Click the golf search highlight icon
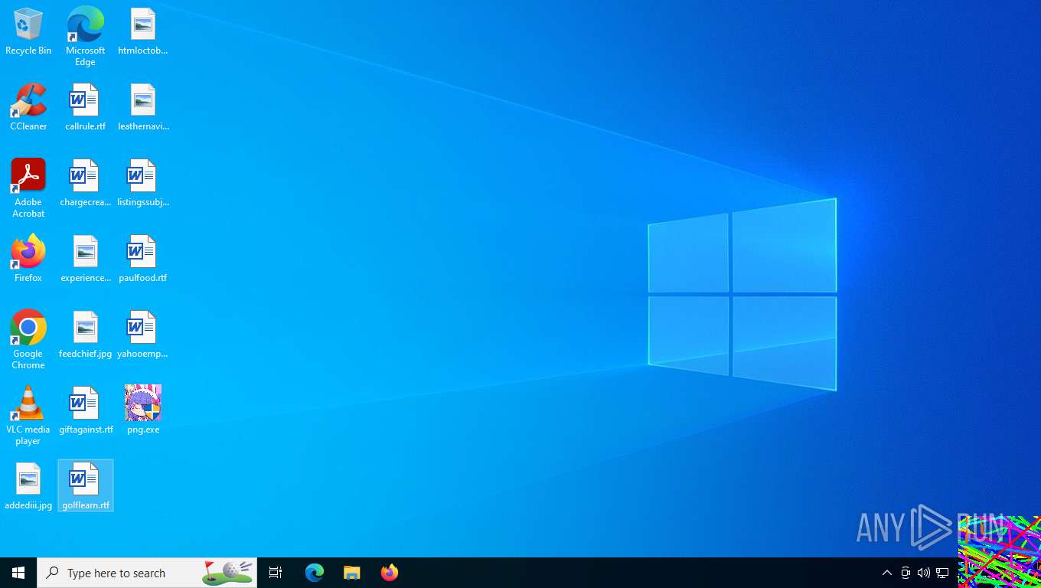The width and height of the screenshot is (1041, 588). click(x=228, y=572)
